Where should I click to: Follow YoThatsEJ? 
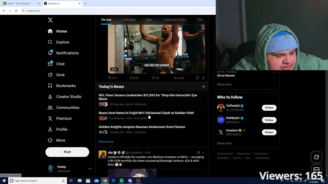coord(269,108)
